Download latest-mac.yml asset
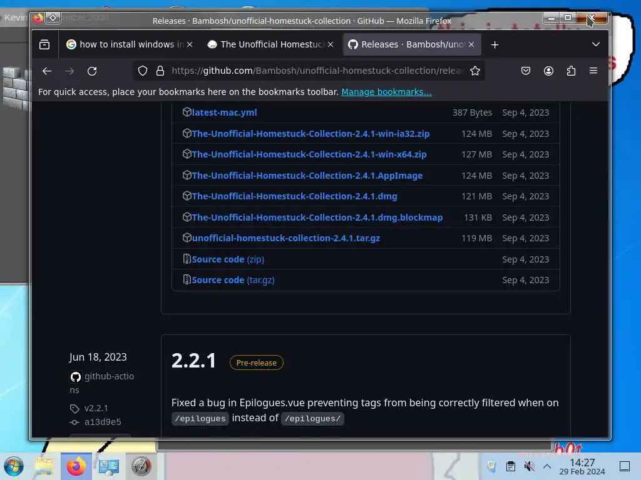 225,112
